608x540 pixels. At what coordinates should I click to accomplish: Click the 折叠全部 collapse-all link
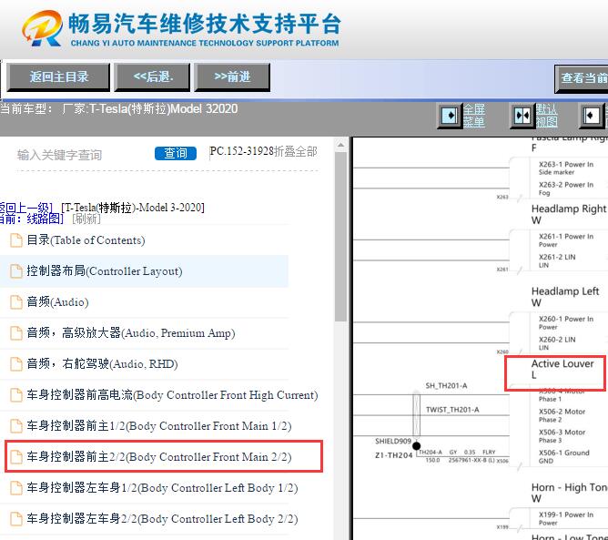[x=296, y=151]
